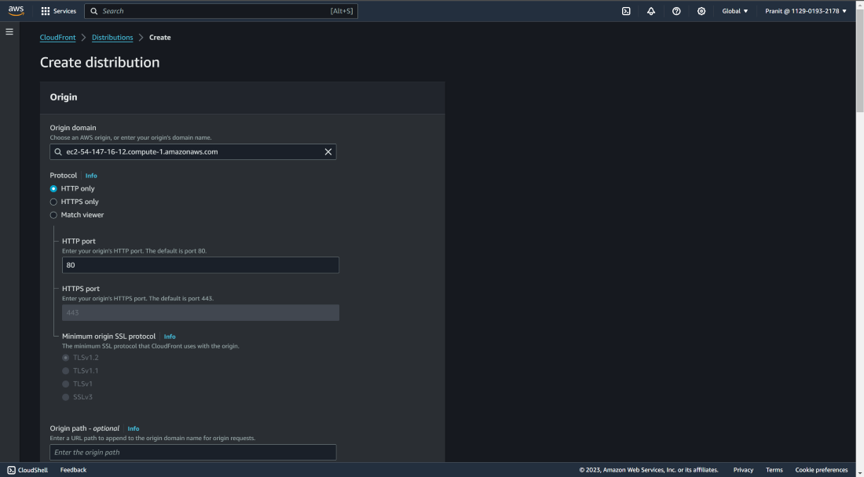
Task: Open the Services grid menu
Action: click(58, 11)
